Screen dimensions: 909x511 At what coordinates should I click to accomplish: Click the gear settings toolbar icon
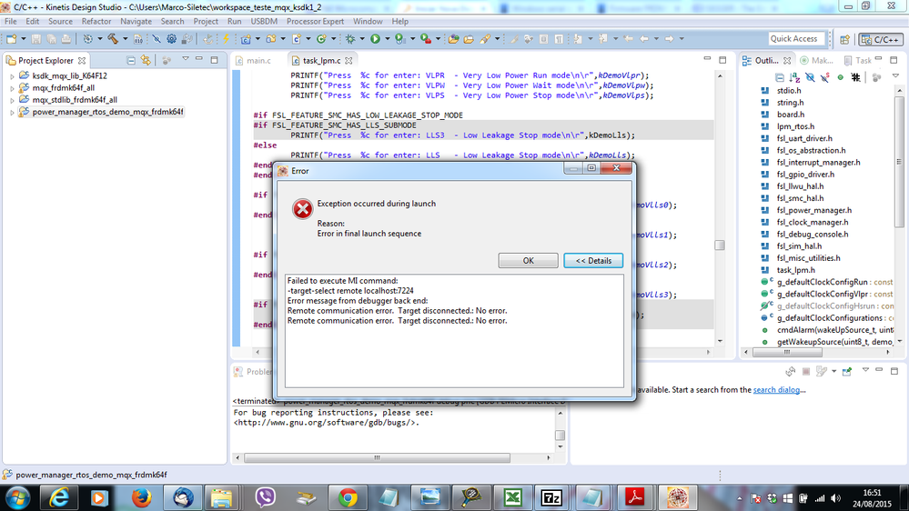click(x=172, y=39)
